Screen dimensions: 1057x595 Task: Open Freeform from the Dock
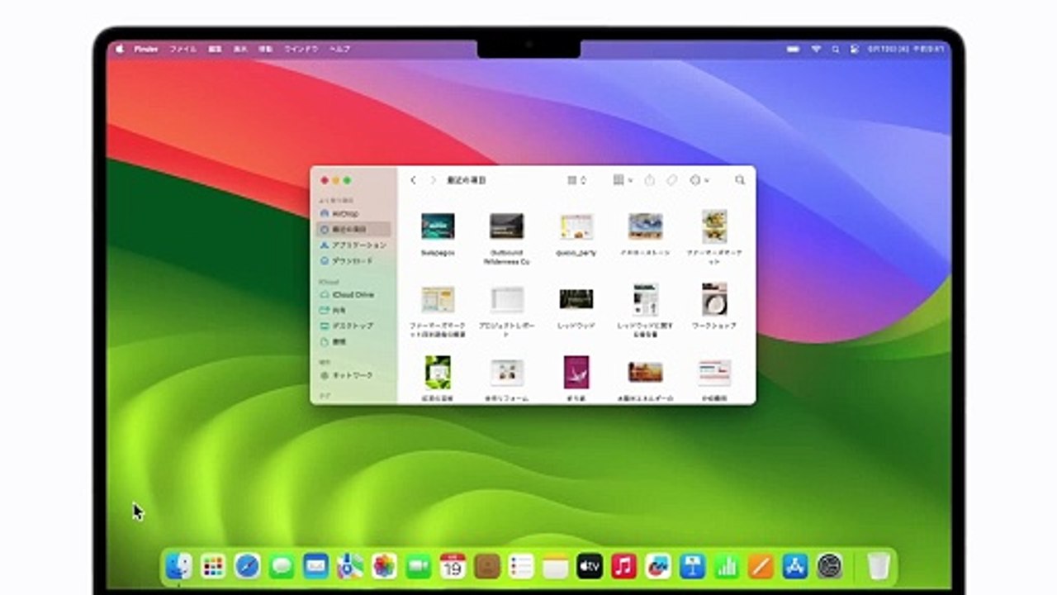[658, 566]
